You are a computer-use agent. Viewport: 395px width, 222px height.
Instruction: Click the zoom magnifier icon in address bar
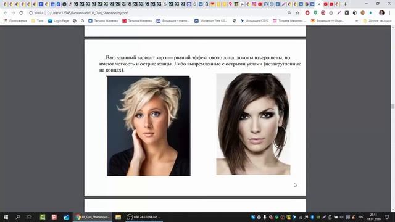pos(289,13)
